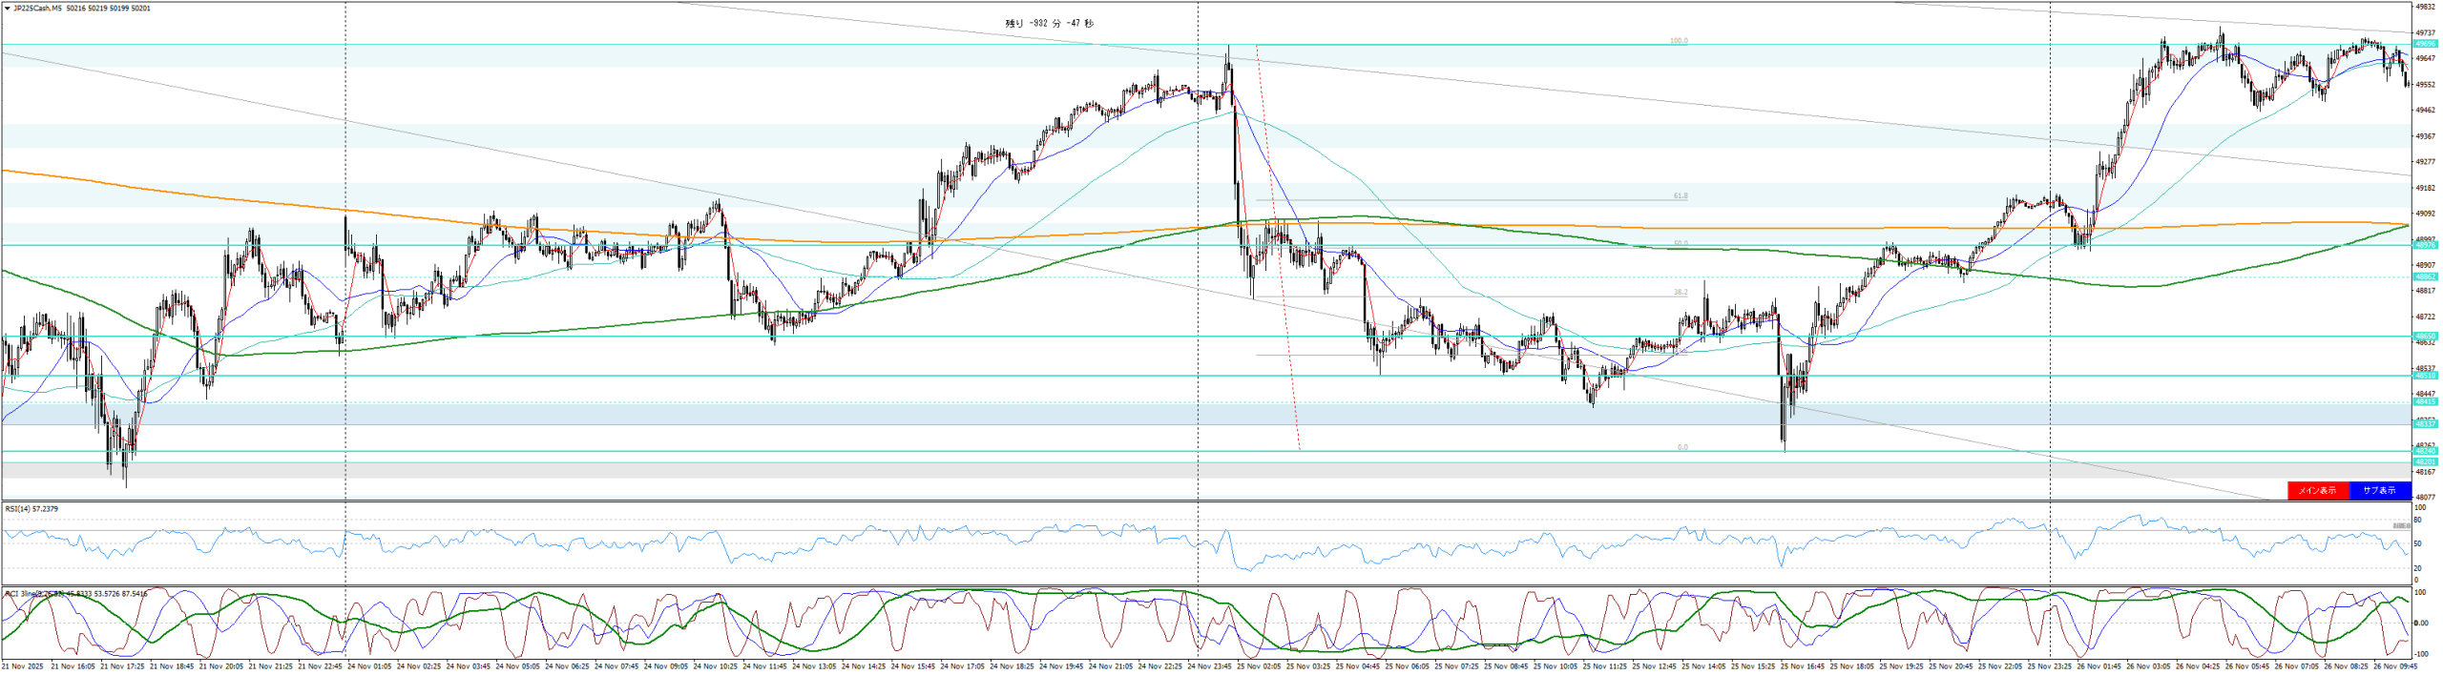Image resolution: width=2443 pixels, height=675 pixels.
Task: Click the red メイン表示 button
Action: 2317,490
